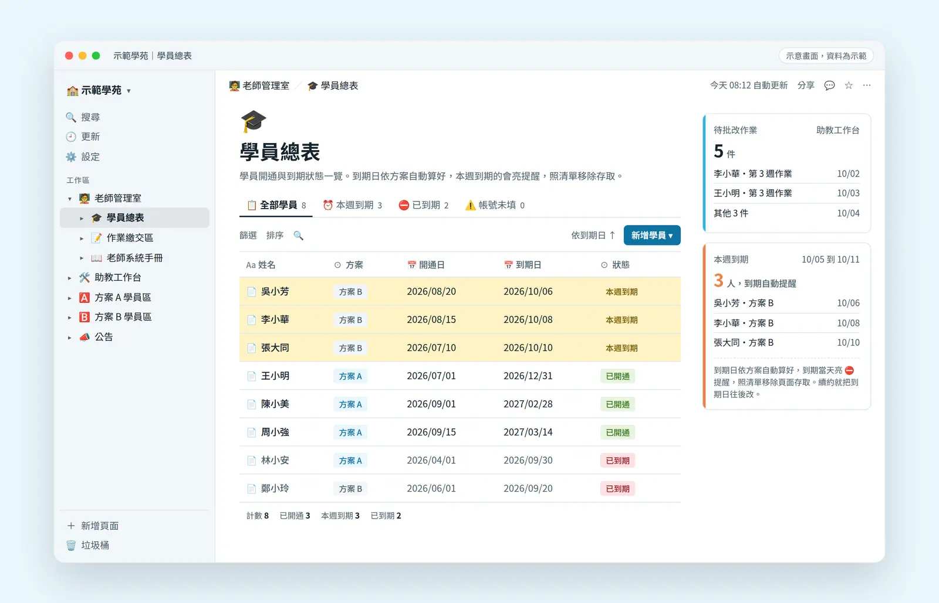This screenshot has height=603, width=939.
Task: Click the page icon beside 吳小芳
Action: 251,292
